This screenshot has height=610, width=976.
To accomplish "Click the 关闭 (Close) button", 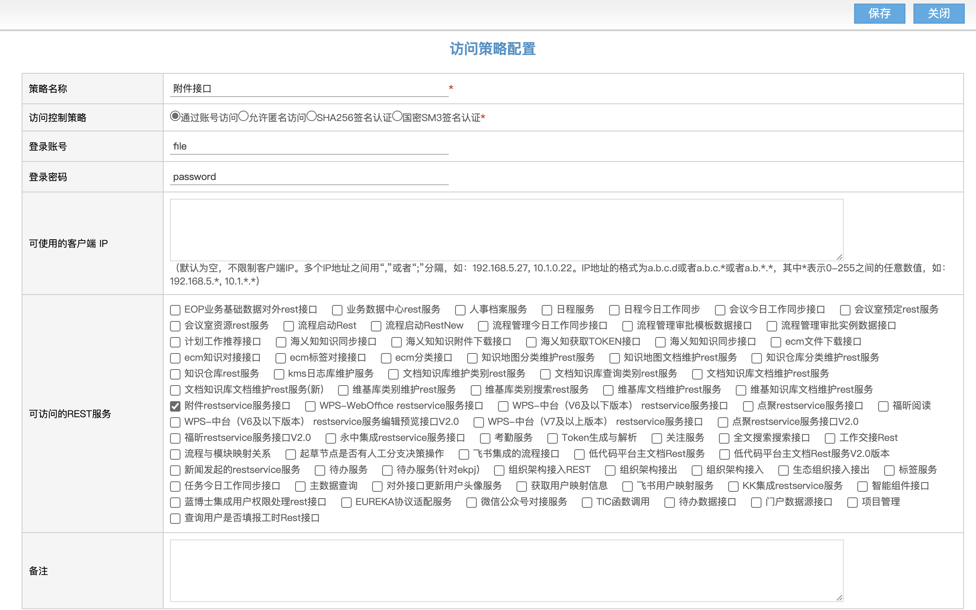I will pyautogui.click(x=938, y=14).
